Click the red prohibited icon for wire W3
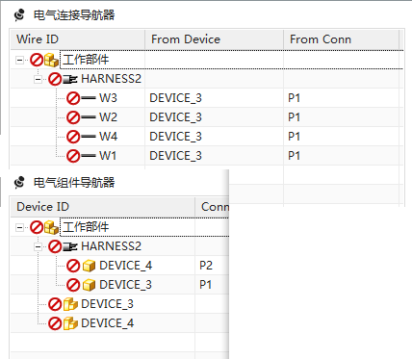The height and width of the screenshot is (359, 412). [x=73, y=98]
